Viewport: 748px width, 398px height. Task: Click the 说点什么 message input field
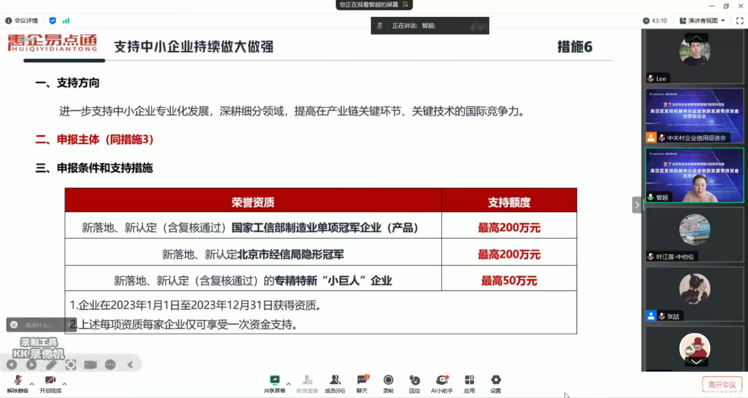pyautogui.click(x=38, y=325)
